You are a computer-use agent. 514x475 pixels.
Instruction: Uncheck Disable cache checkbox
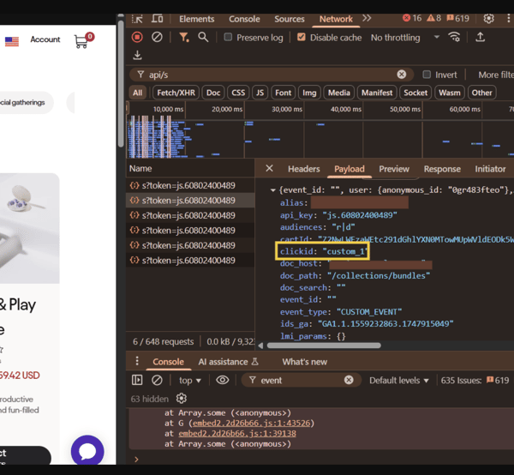tap(302, 37)
